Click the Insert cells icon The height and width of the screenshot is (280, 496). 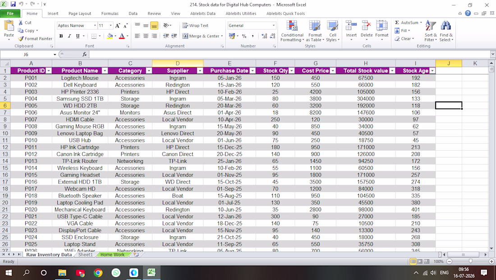pos(351,26)
